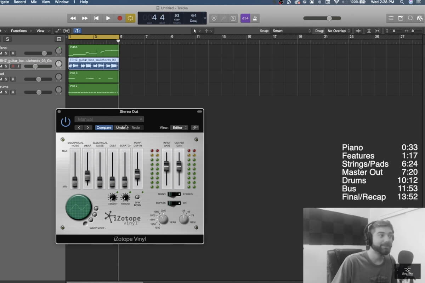
Task: Open the Functions dropdown menu
Action: (21, 31)
